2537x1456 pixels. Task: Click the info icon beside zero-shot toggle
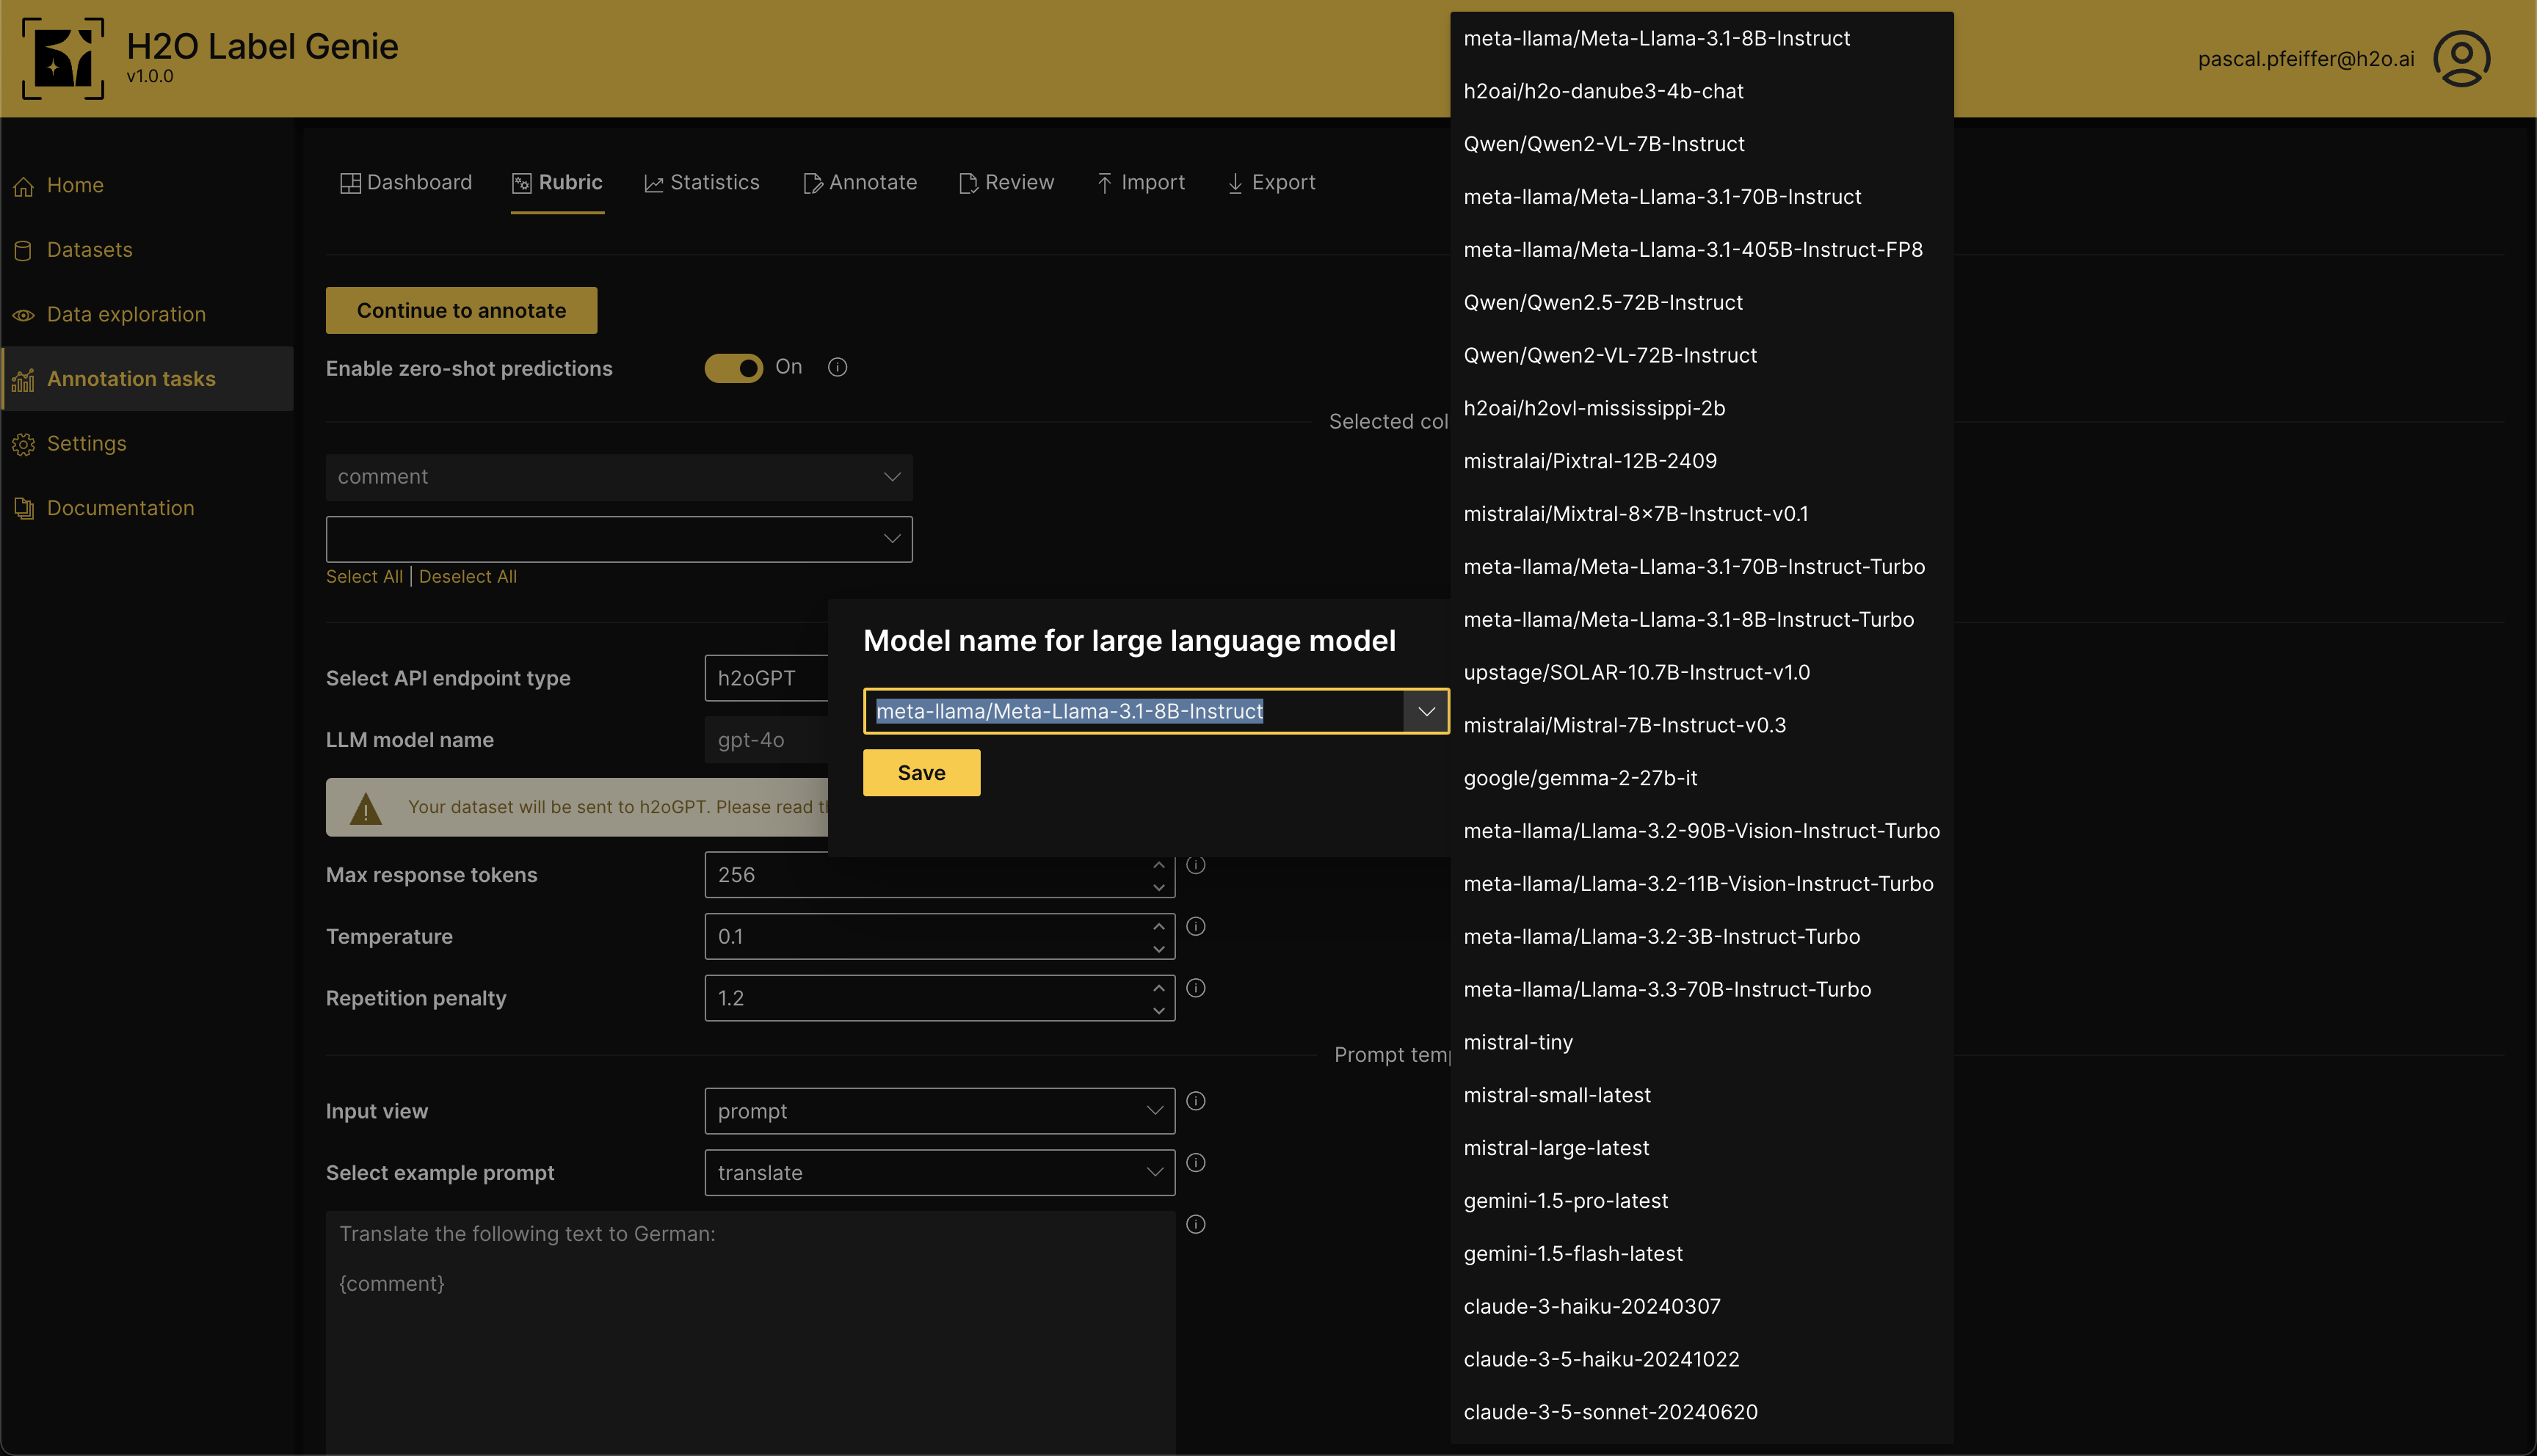pyautogui.click(x=838, y=367)
